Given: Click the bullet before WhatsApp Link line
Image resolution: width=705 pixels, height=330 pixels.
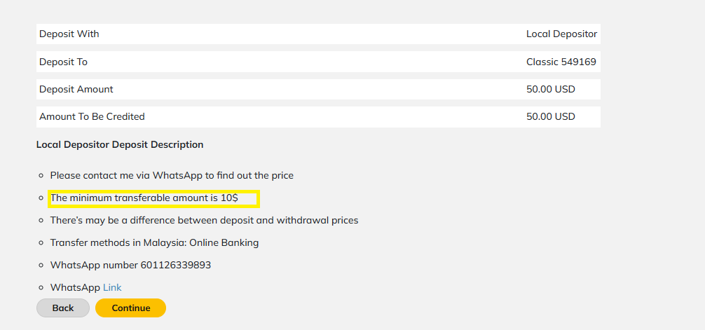Looking at the screenshot, I should 41,288.
